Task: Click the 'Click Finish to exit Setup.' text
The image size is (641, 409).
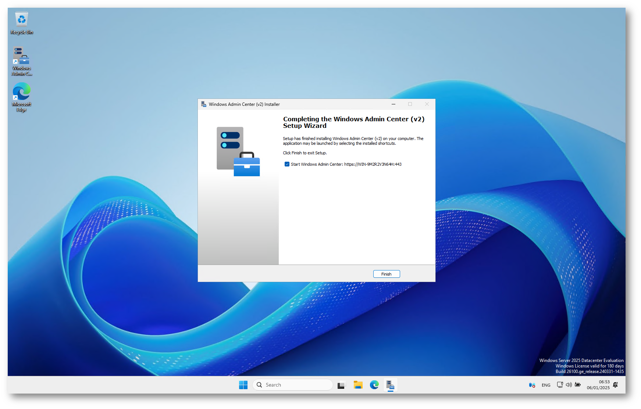Action: [305, 153]
